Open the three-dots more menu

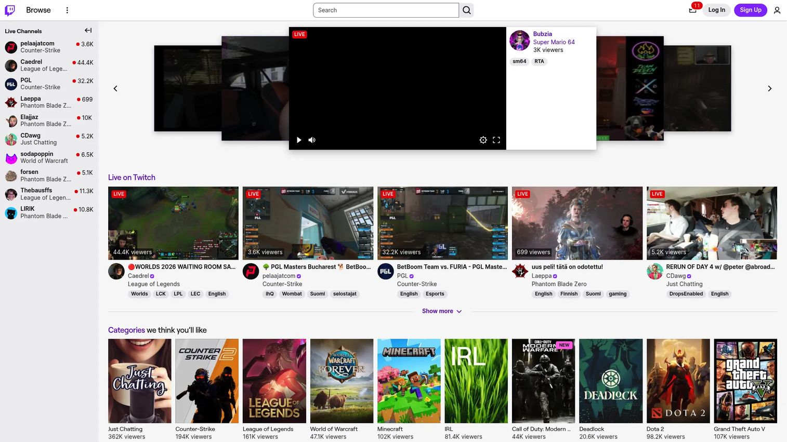[x=67, y=10]
